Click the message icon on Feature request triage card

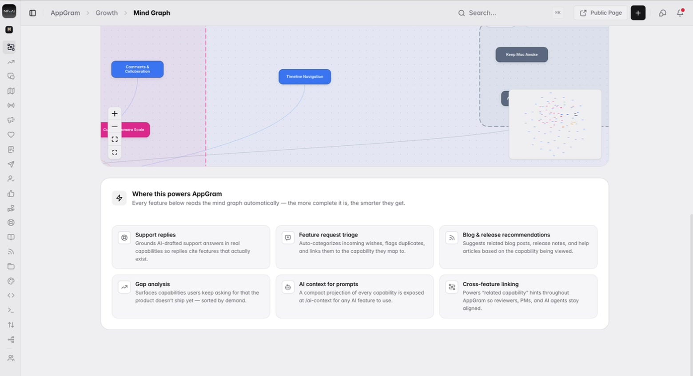[x=288, y=238]
